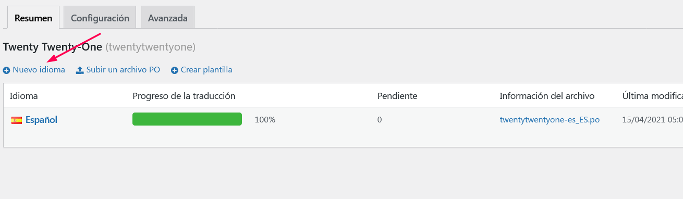Open the Configuración tab

100,18
